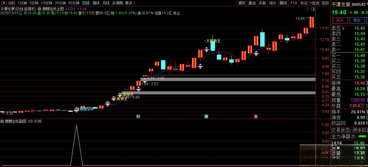Switch to the 分时 intraday tab
Image resolution: width=368 pixels, height=167 pixels.
pyautogui.click(x=11, y=3)
